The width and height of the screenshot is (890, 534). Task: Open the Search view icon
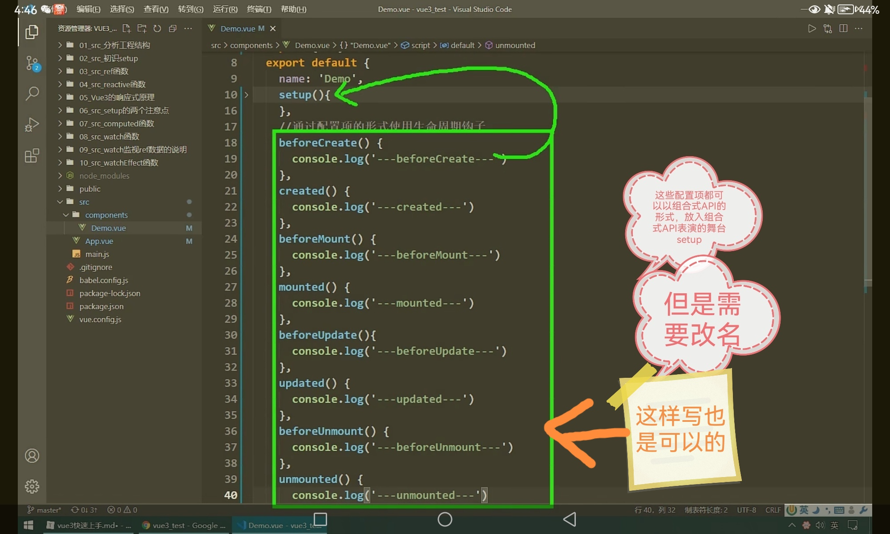[x=32, y=93]
